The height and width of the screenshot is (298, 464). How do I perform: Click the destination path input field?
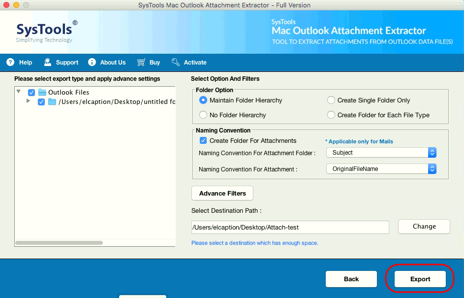coord(290,227)
